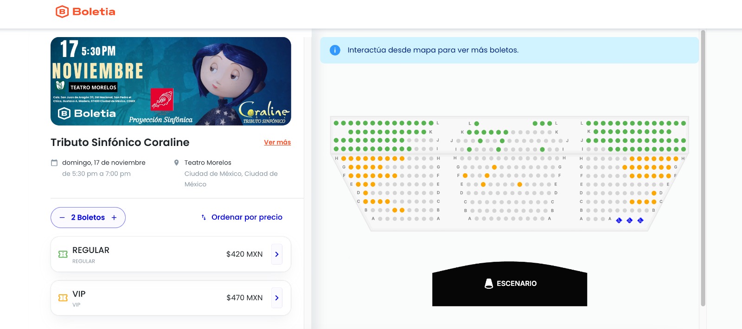Click the location pin icon beside Teatro Morelos
This screenshot has width=742, height=329.
coord(176,163)
